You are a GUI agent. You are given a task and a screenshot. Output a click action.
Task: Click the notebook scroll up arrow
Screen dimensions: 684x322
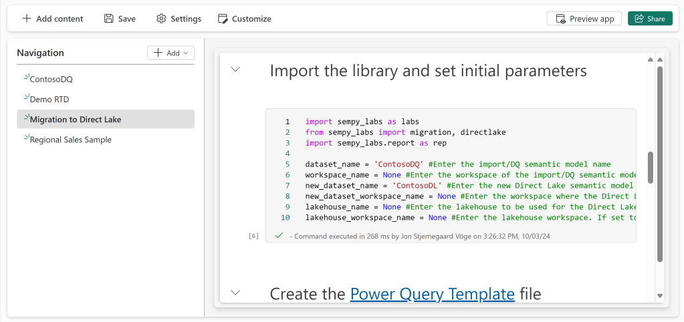point(660,60)
